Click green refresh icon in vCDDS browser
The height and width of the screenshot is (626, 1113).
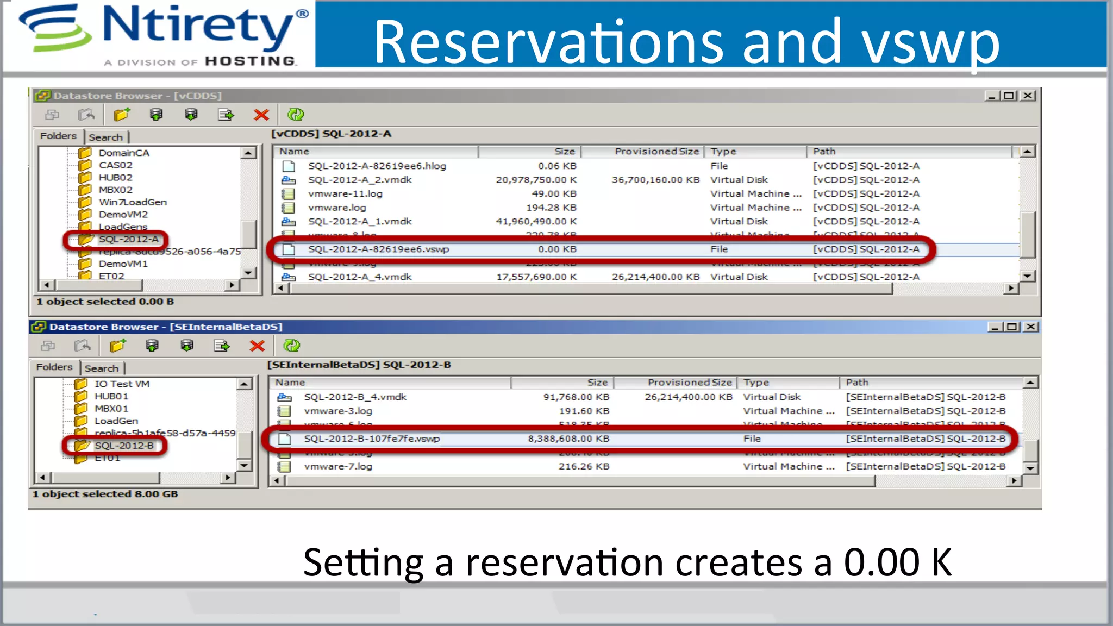click(x=296, y=115)
